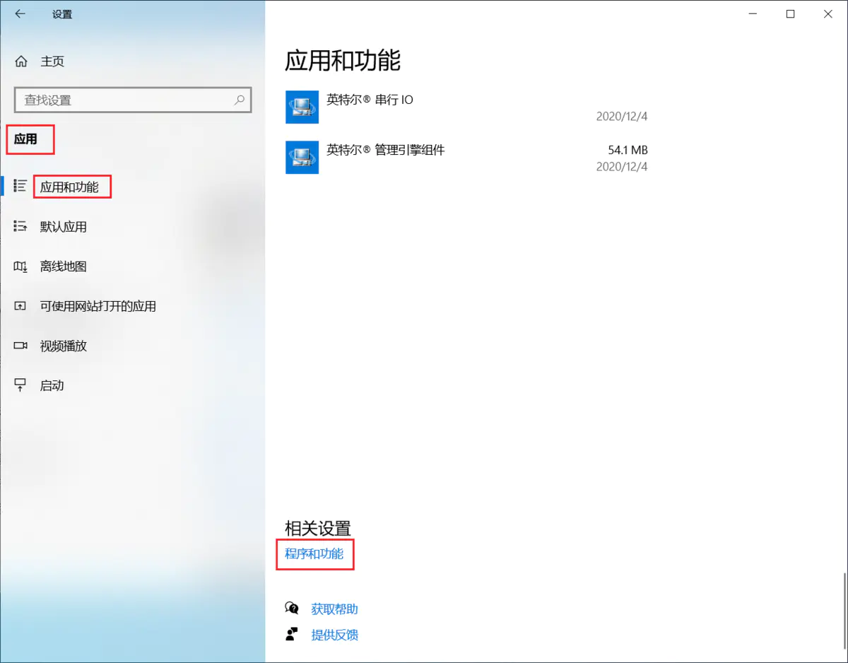Image resolution: width=848 pixels, height=663 pixels.
Task: Click the back arrow in Settings
Action: [20, 14]
